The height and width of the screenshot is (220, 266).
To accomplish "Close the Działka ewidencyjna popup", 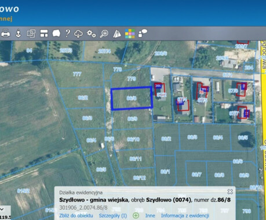I will pyautogui.click(x=230, y=192).
